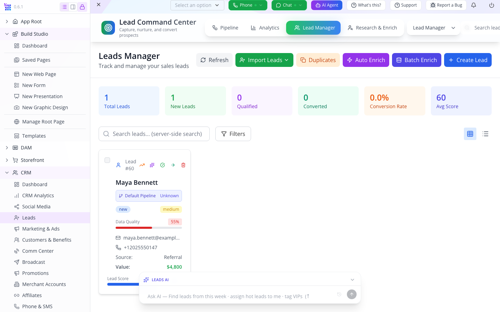500x312 pixels.
Task: Switch to grid view of leads
Action: tap(470, 134)
